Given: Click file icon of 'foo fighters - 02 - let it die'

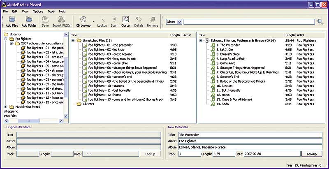Looking at the screenshot, I should tap(85, 50).
